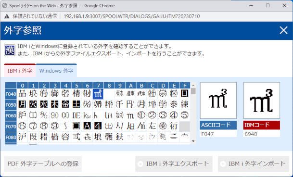This screenshot has width=293, height=177.
Task: Click IBM i 外字エクスポート button
Action: 174,164
